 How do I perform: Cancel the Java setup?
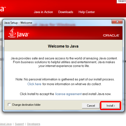(91, 106)
